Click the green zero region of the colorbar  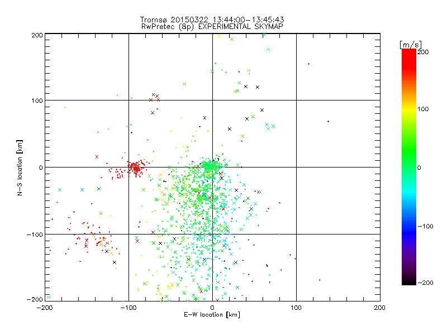coord(409,167)
